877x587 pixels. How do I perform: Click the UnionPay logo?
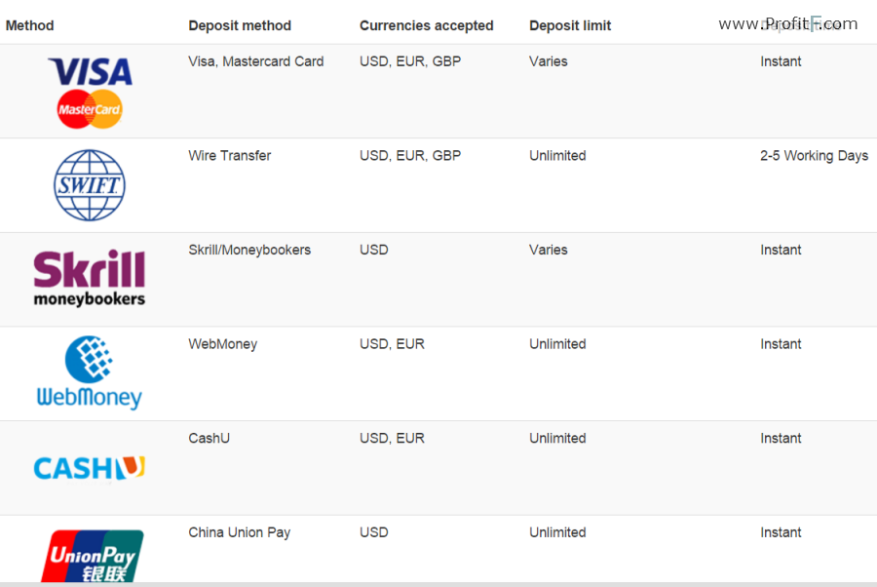tap(93, 556)
